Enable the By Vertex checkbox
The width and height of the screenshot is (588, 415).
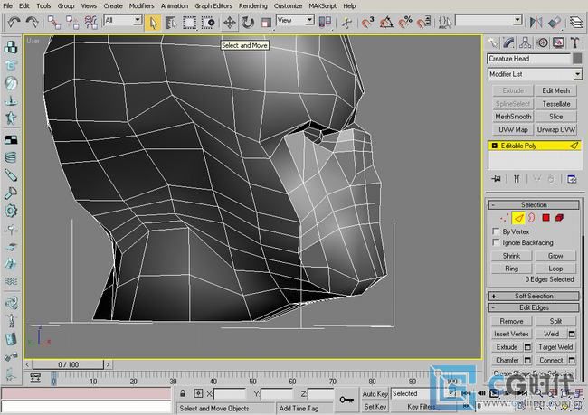click(496, 231)
